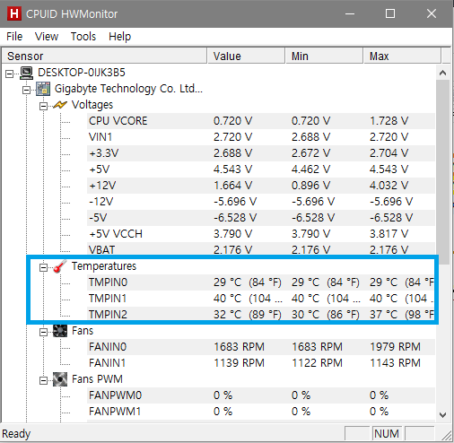Click the +12V current value 1.664 V
Screen dimensions: 454x443
click(232, 186)
